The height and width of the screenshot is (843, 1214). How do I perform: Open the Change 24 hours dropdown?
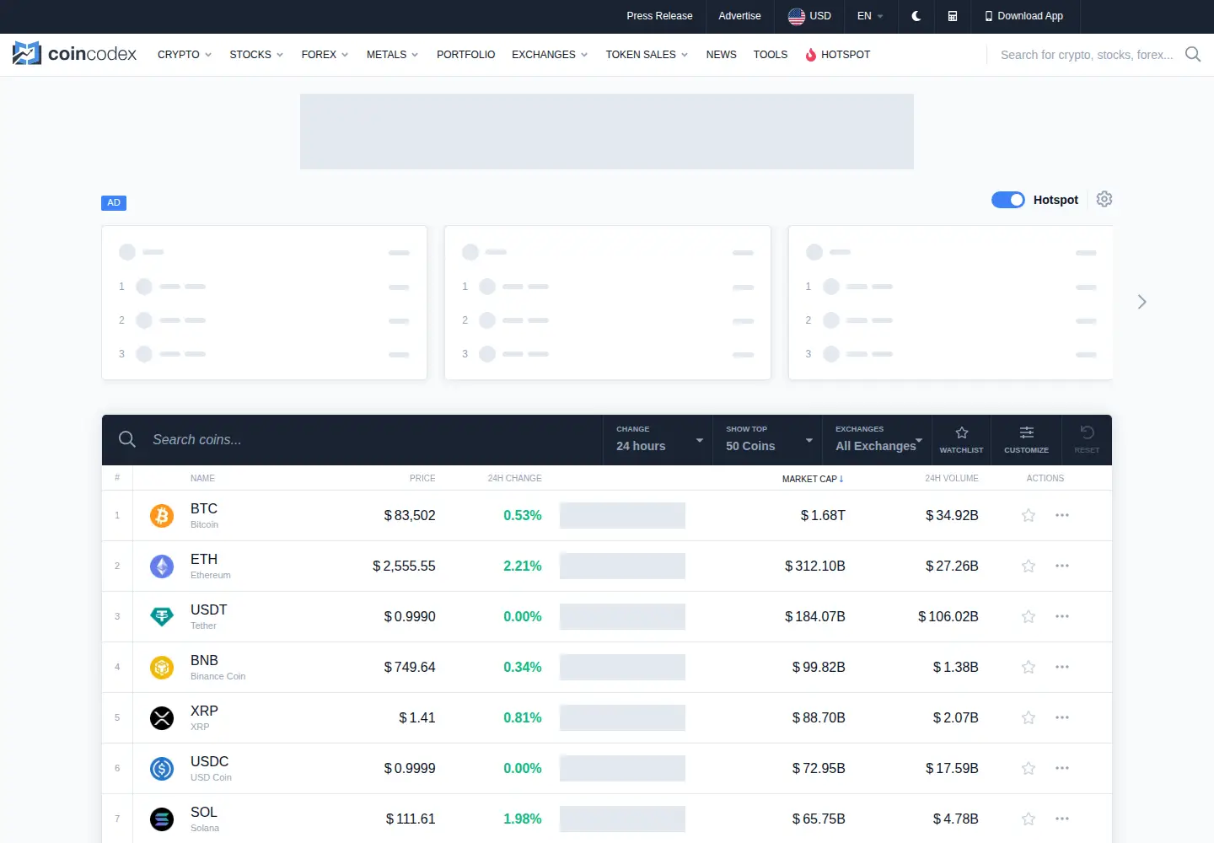click(658, 439)
